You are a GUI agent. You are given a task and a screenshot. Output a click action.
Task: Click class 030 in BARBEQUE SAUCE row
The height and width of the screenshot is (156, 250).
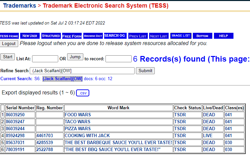pos(229,142)
